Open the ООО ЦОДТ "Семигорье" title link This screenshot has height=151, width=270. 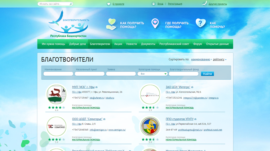point(87,119)
